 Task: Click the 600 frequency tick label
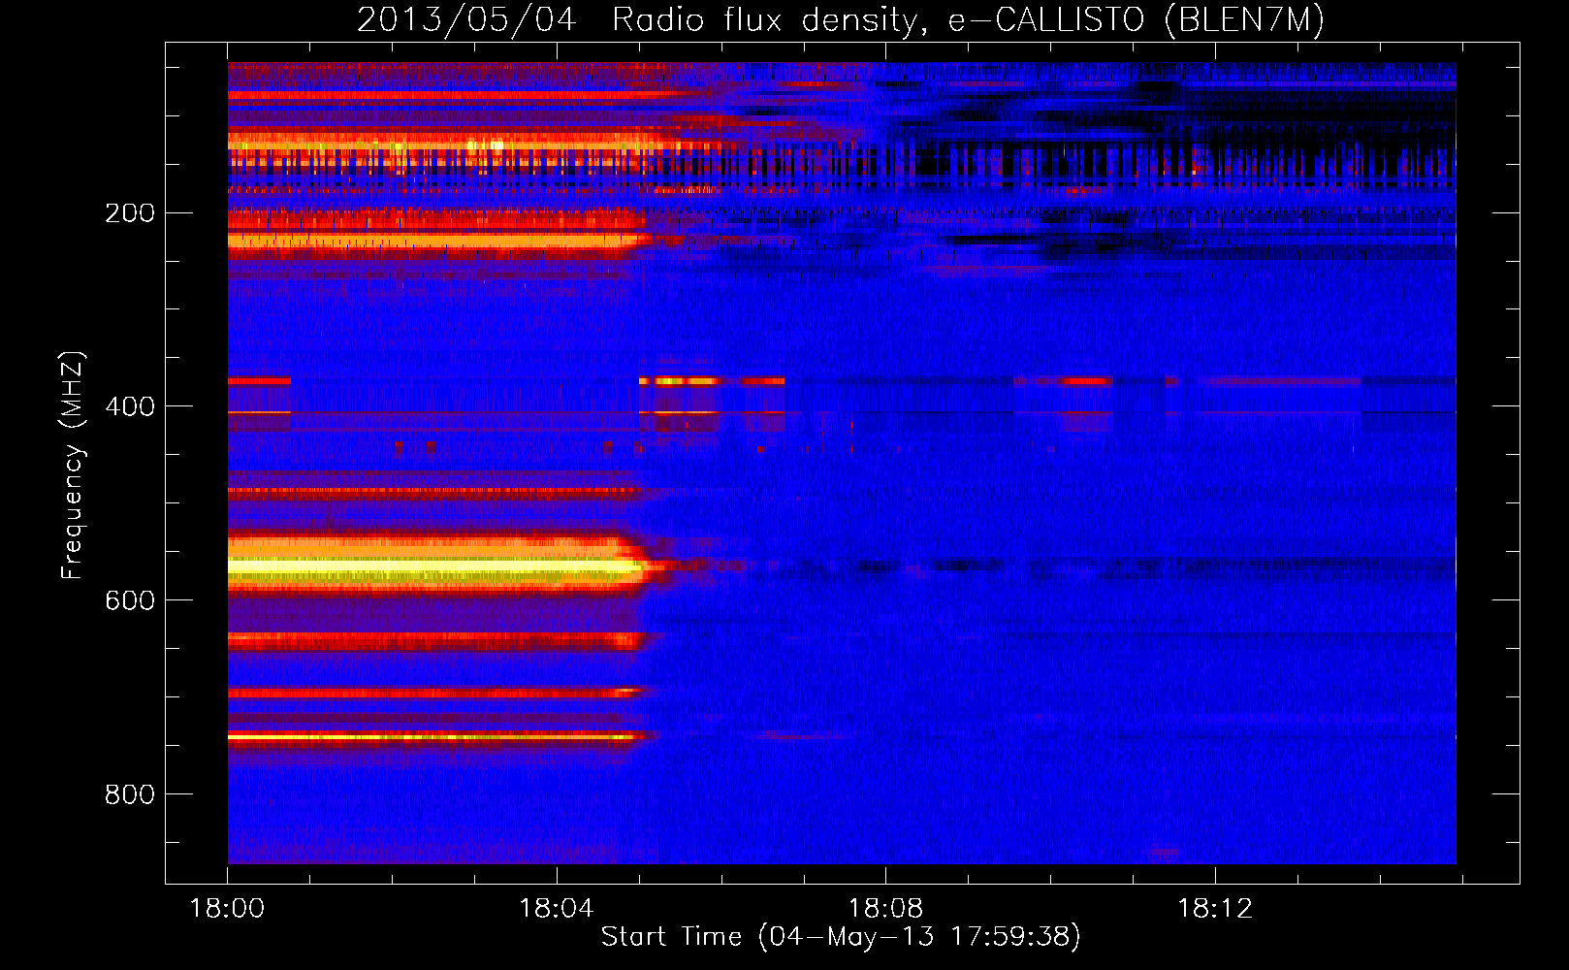(x=130, y=600)
